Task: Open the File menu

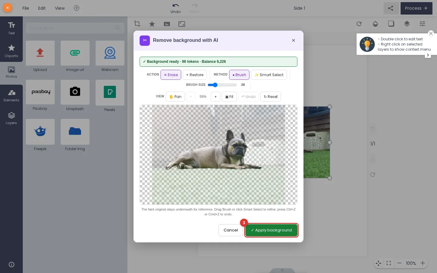Action: tap(26, 8)
